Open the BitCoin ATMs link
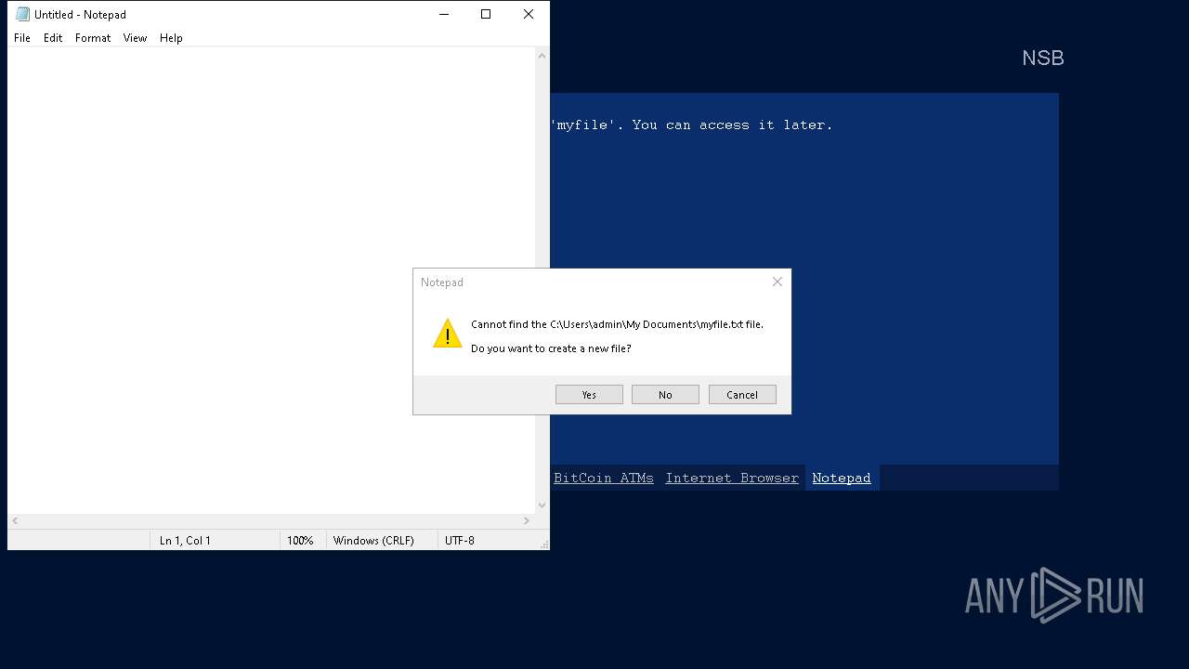1189x669 pixels. 604,478
